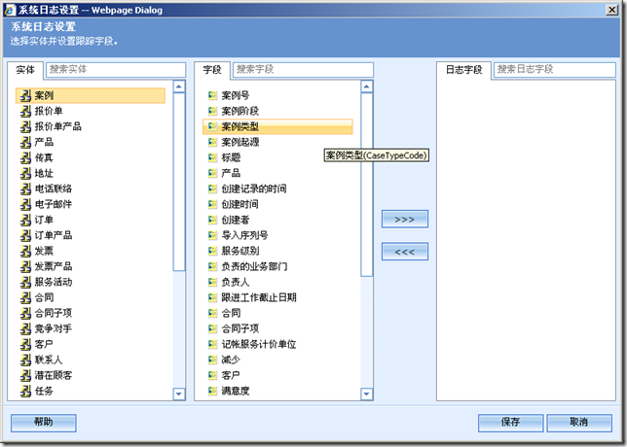Click the entity icon next to 联系人
Screen dimensions: 627x447
pos(25,360)
